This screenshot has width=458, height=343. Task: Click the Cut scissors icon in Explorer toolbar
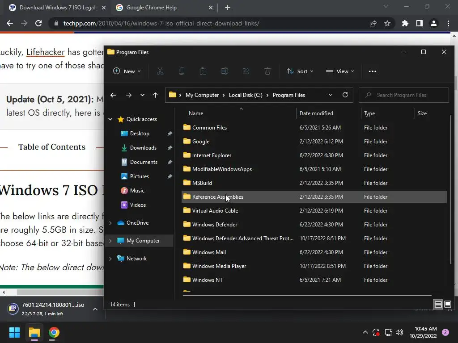coord(160,71)
